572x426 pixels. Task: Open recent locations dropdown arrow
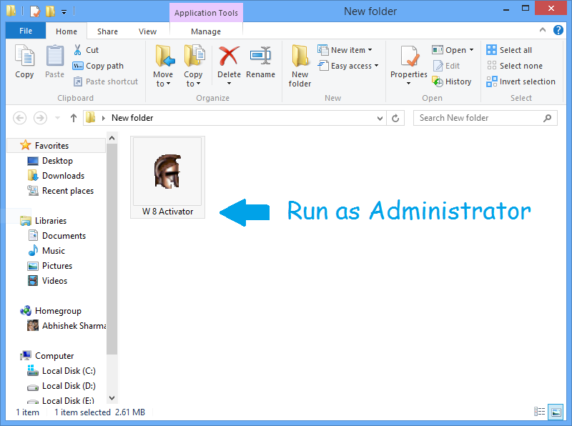(57, 118)
